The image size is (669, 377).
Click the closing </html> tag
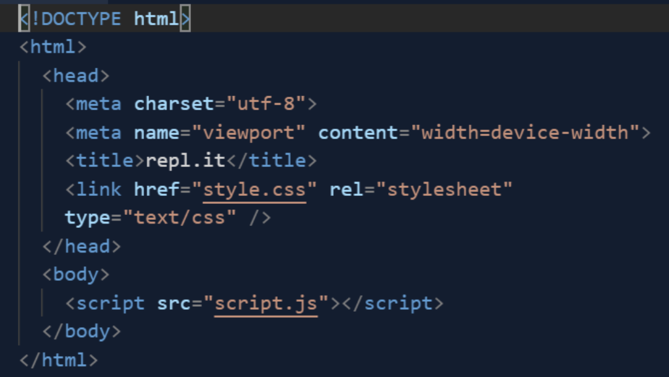click(x=59, y=360)
